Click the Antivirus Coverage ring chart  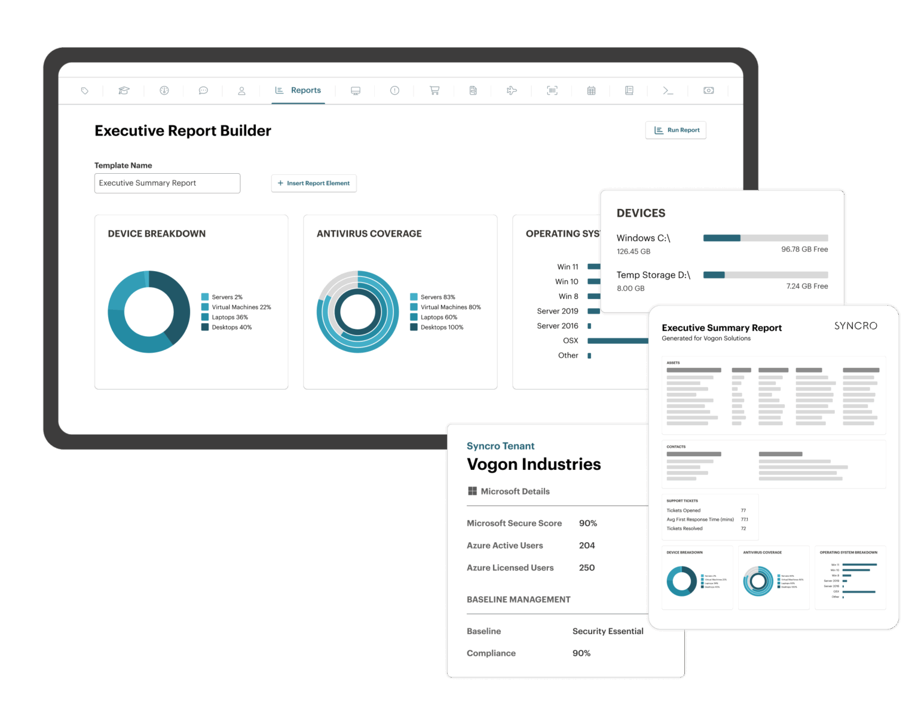point(357,312)
